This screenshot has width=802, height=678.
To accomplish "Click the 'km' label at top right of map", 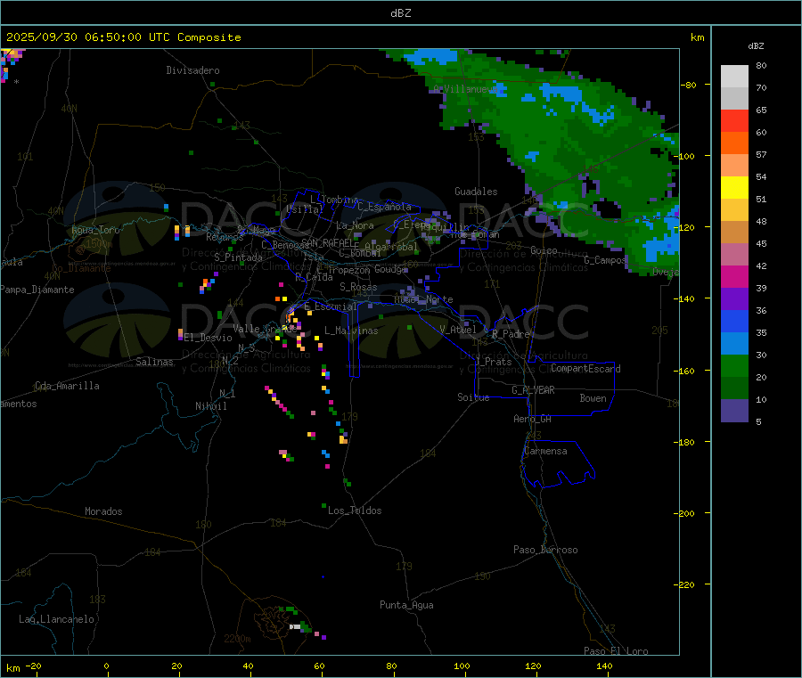I will tap(697, 37).
